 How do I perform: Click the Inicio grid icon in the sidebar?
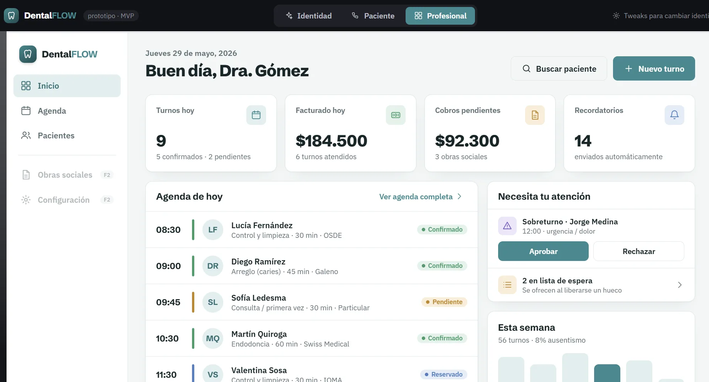[x=26, y=86]
